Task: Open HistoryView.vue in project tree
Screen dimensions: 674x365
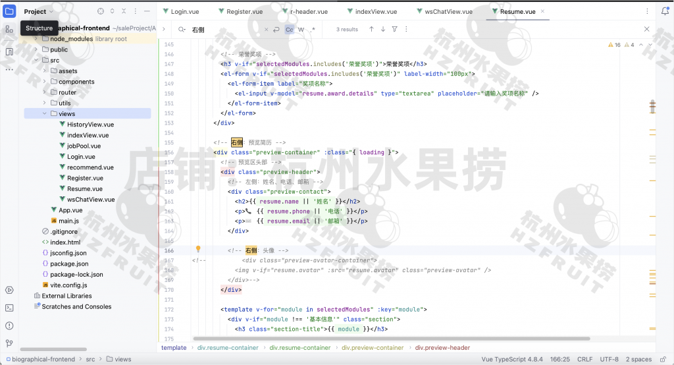Action: 90,125
